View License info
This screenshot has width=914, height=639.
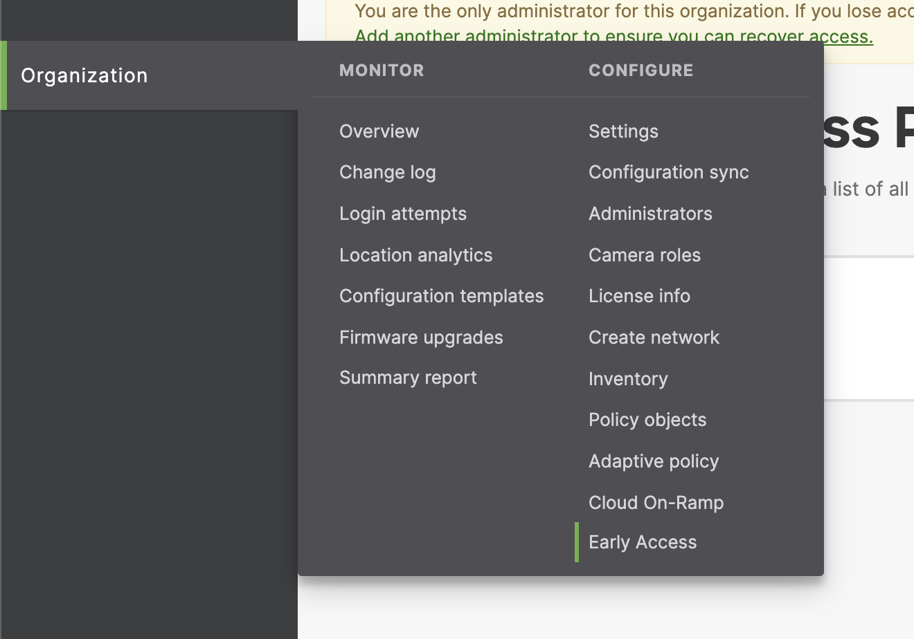click(639, 295)
